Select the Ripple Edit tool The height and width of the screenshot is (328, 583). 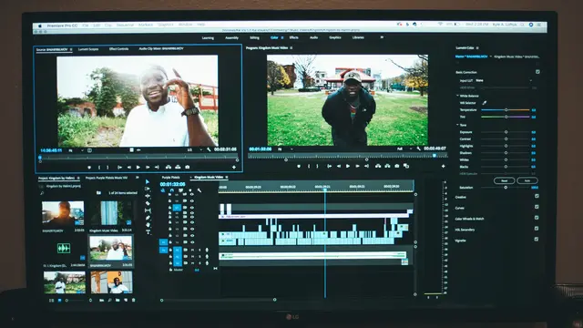pyautogui.click(x=148, y=196)
